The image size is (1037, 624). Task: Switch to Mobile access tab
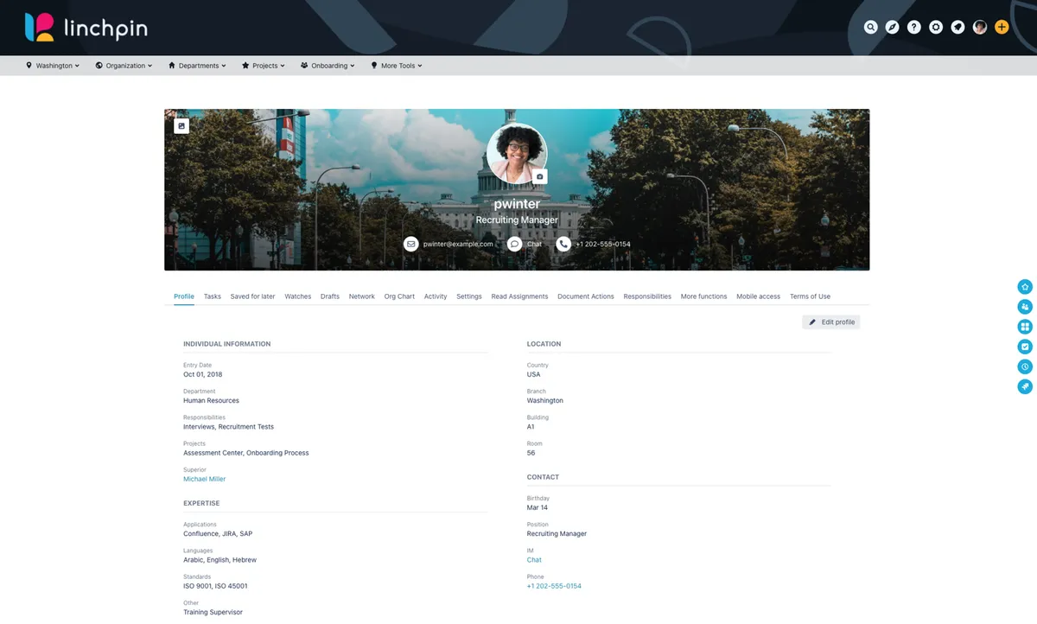tap(759, 296)
